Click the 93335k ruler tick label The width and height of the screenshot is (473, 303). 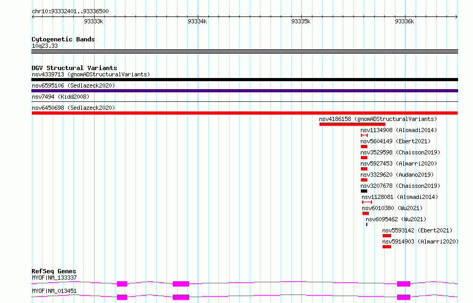point(301,21)
